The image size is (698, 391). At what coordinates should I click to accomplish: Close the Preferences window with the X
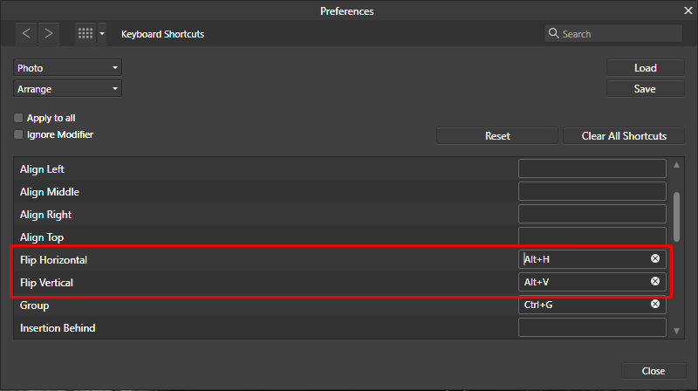(x=687, y=11)
